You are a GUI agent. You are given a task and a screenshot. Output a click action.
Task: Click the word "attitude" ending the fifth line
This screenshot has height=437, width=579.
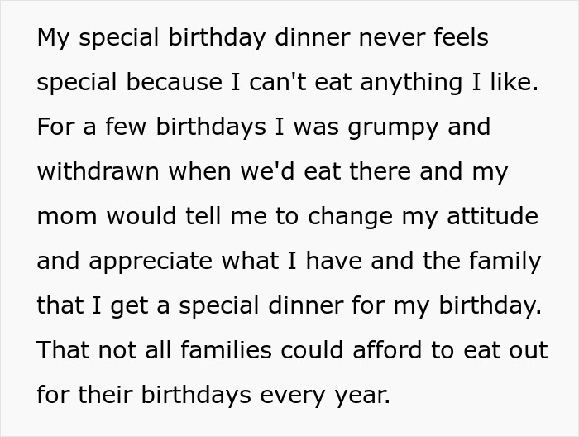[493, 216]
